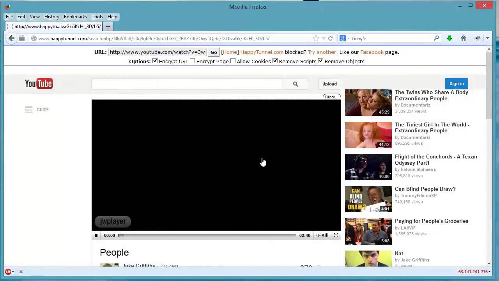This screenshot has width=499, height=281.
Task: Close the add-on bar with X
Action: tap(21, 272)
